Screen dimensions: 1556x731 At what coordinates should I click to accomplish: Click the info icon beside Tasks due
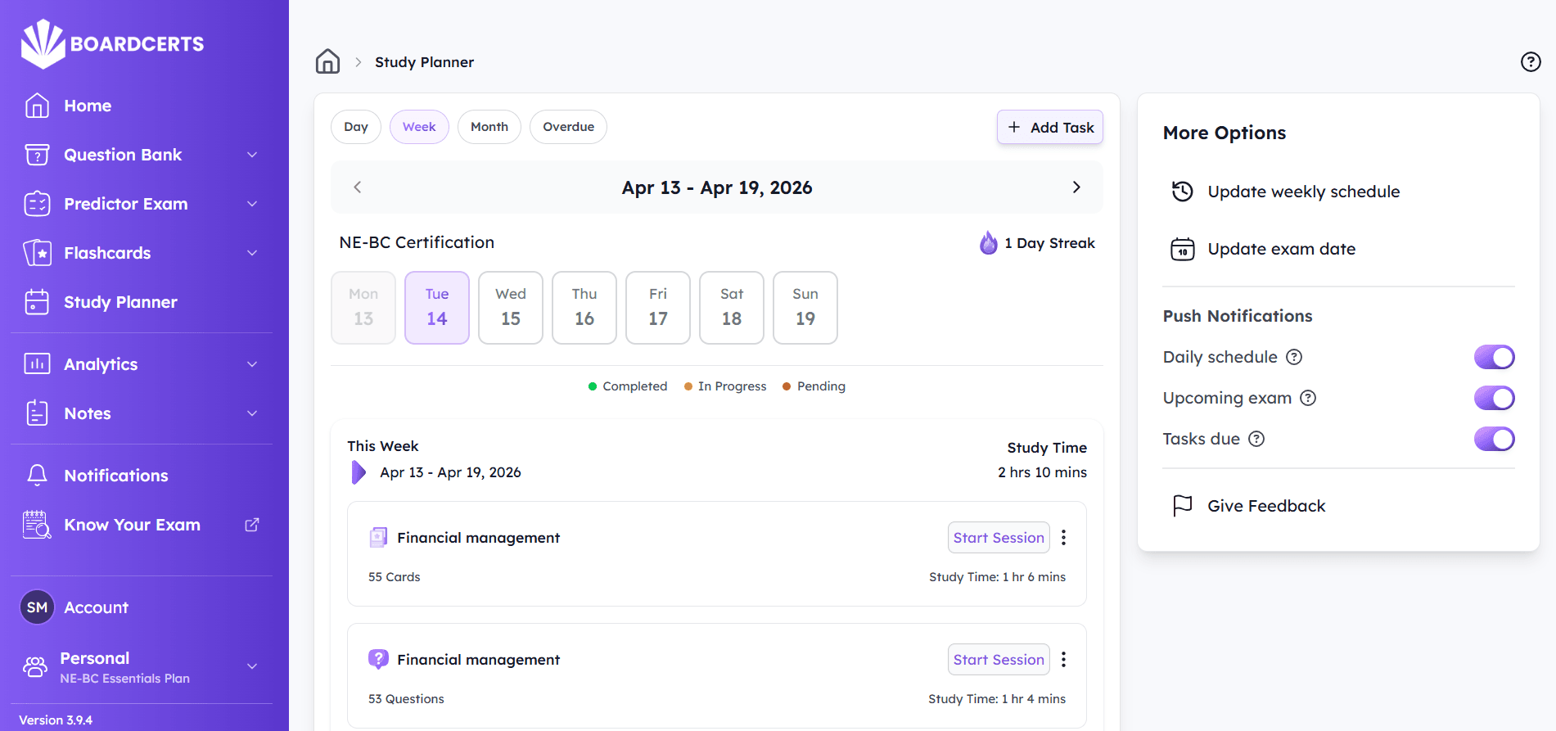coord(1256,439)
